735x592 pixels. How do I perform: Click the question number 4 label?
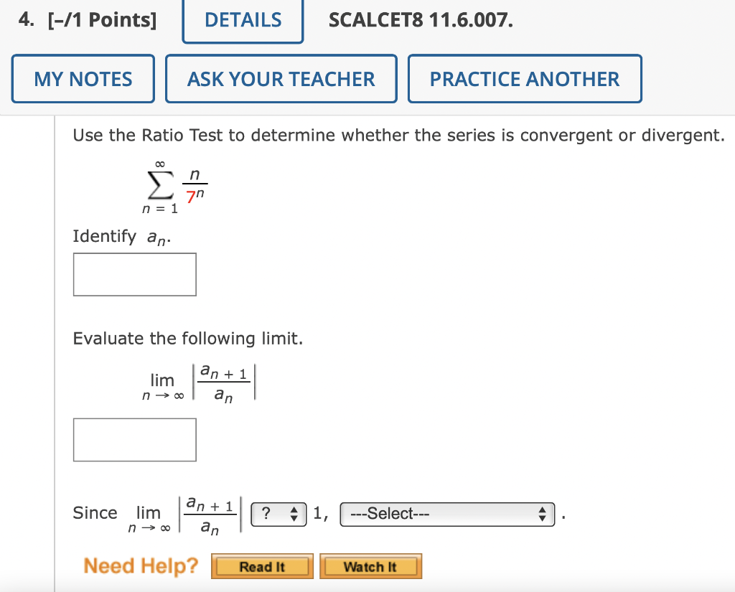[x=26, y=20]
